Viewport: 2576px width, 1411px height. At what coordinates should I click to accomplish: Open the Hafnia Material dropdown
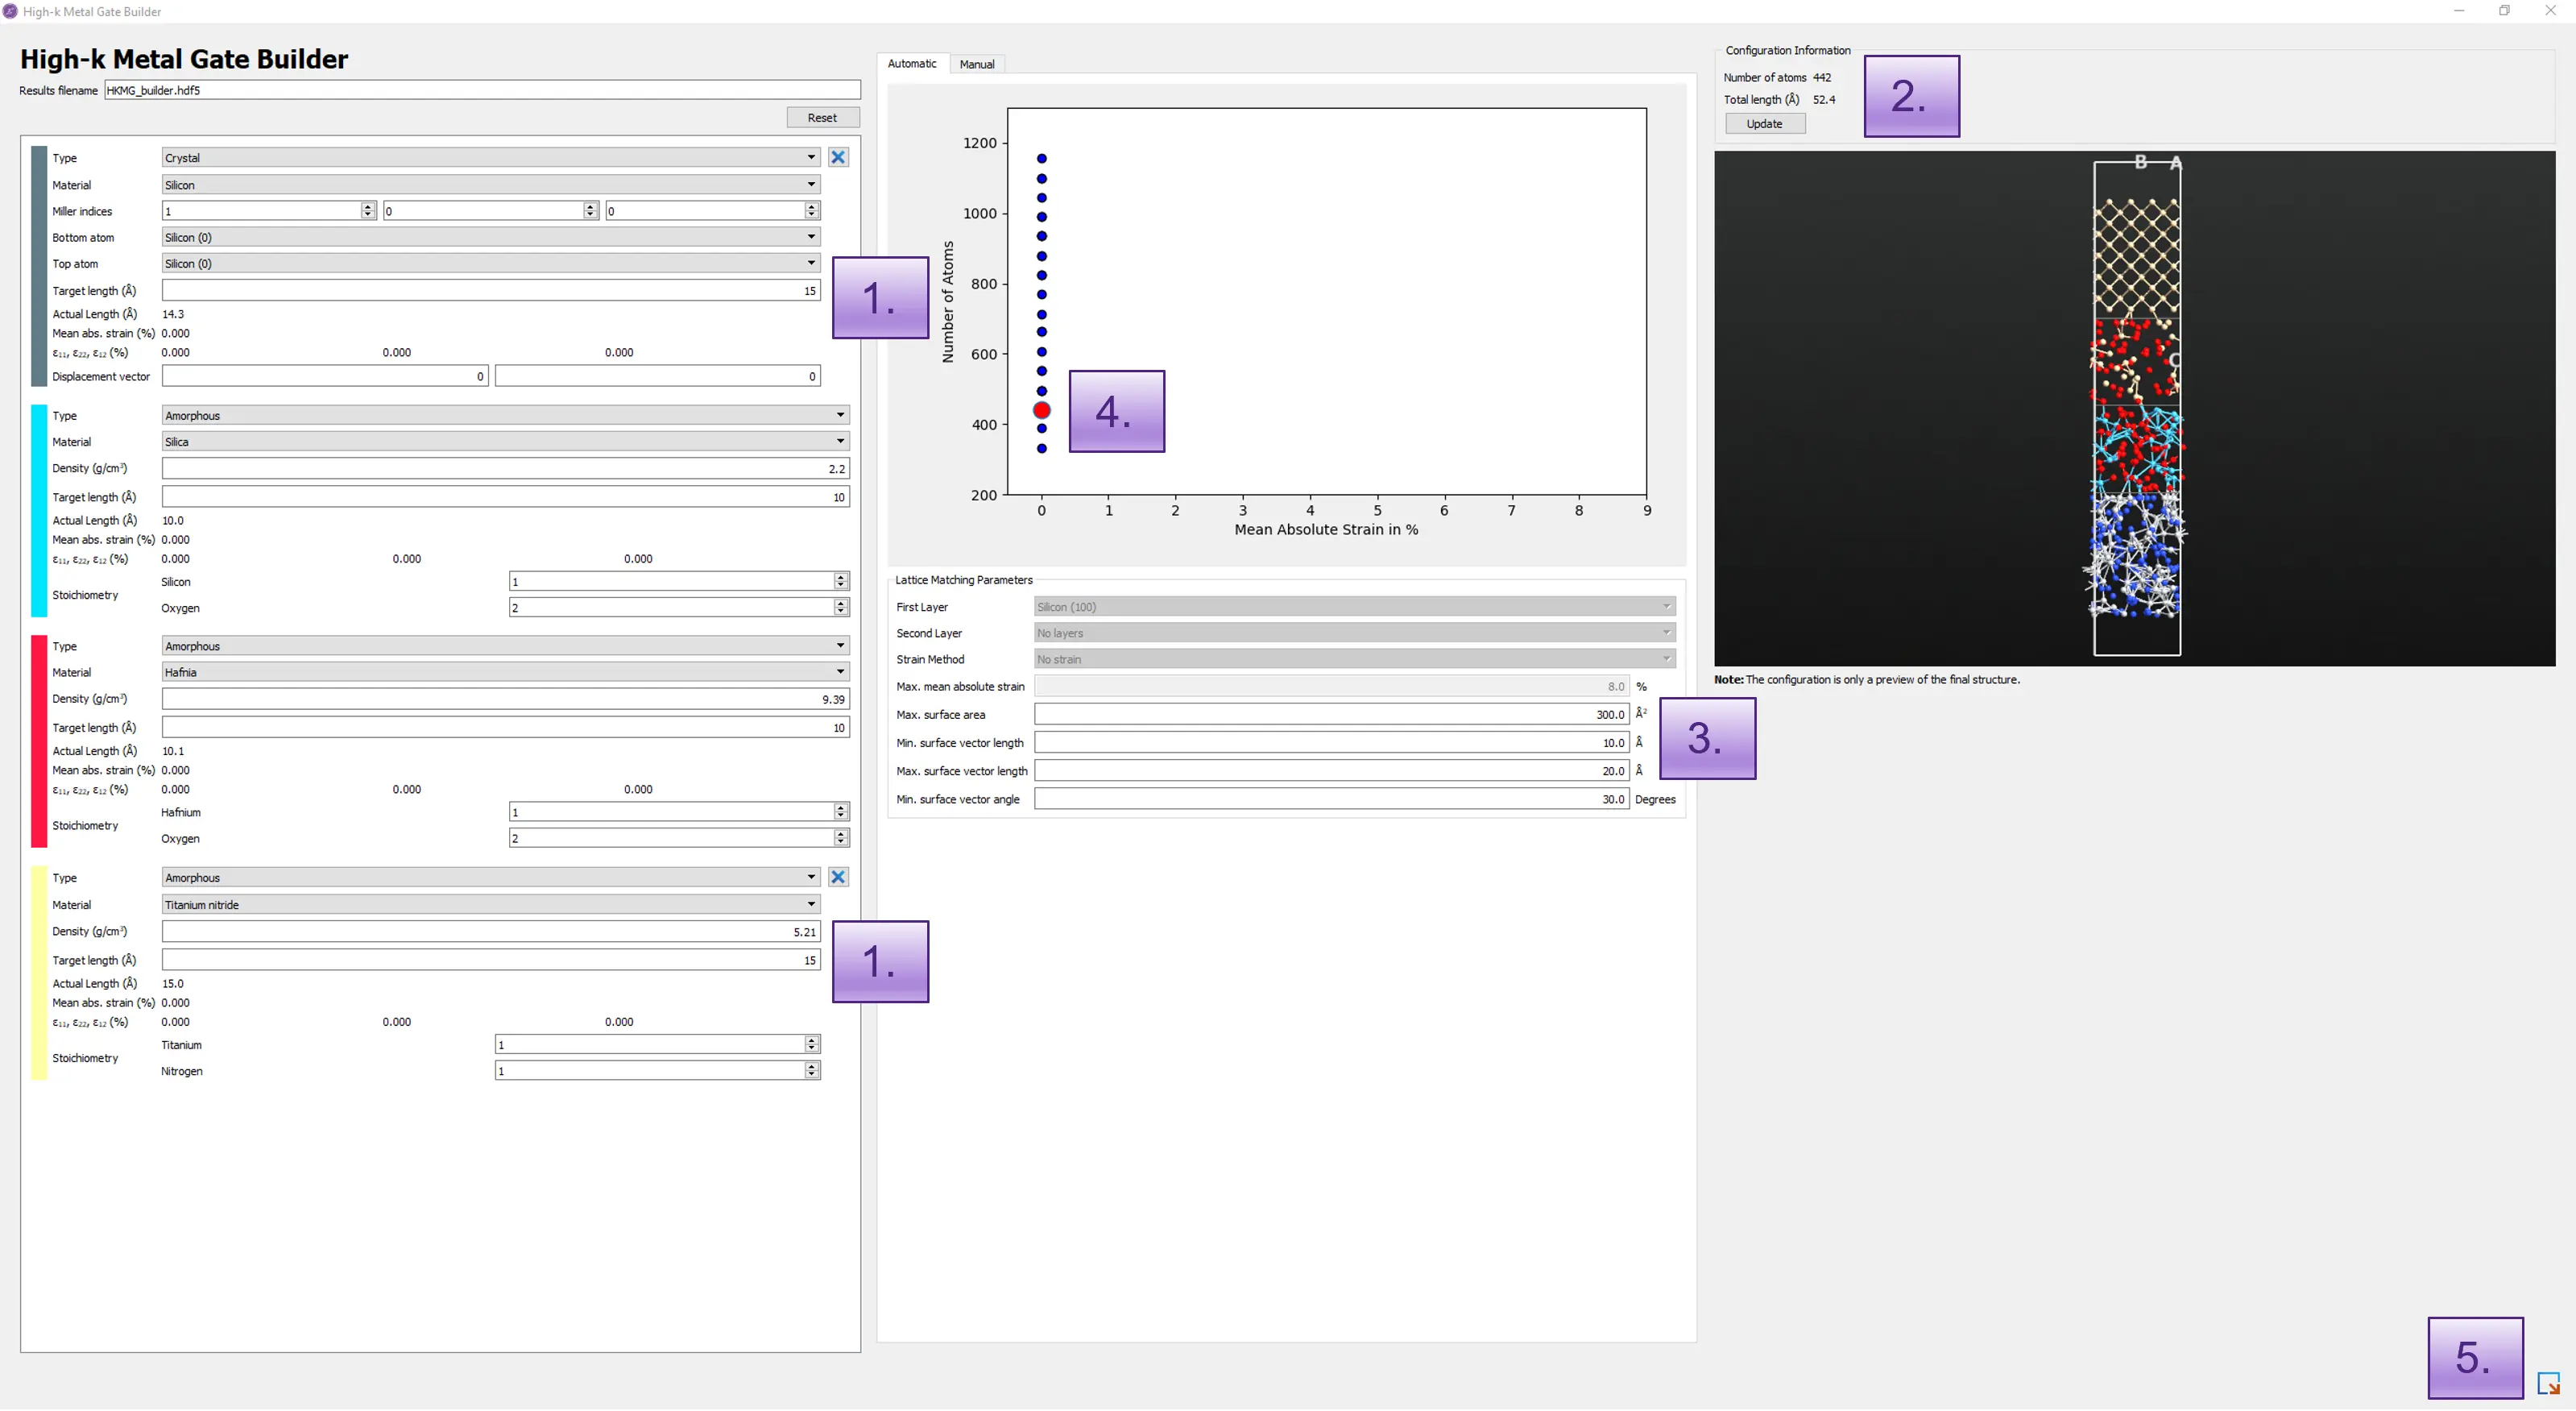tap(505, 671)
